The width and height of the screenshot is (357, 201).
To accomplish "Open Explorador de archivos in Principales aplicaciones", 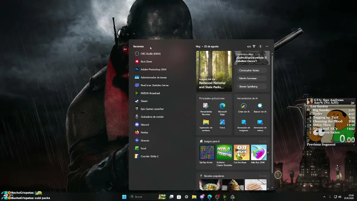I will click(206, 125).
